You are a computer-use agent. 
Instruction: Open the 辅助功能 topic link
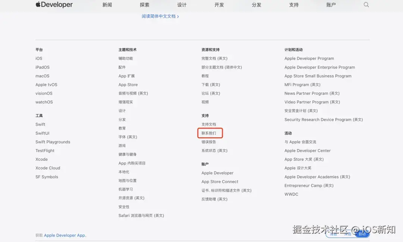click(126, 58)
